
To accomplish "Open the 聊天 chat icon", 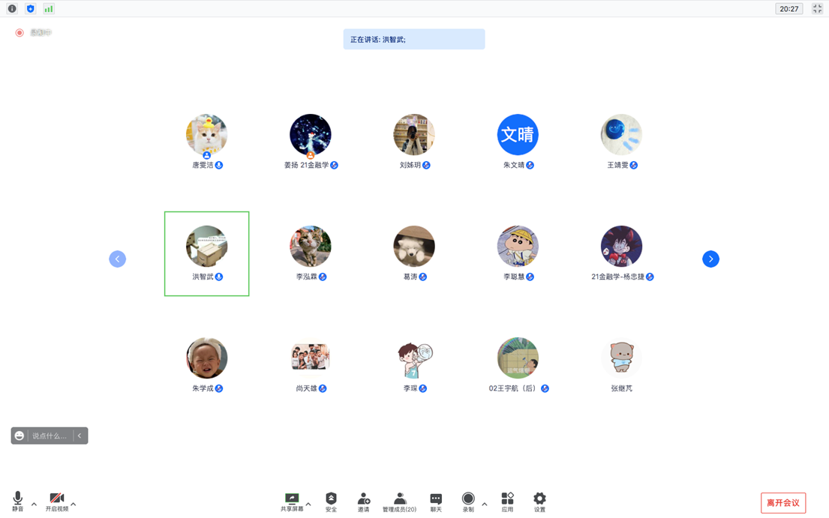I will tap(436, 501).
